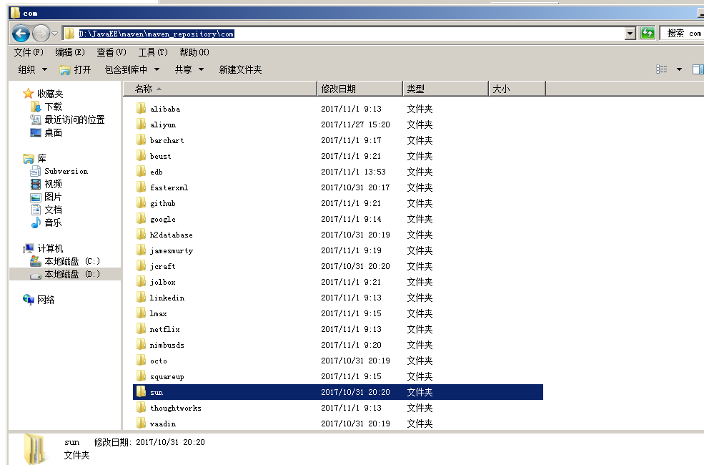Select the thoughtworks folder name
The image size is (704, 465).
(176, 408)
